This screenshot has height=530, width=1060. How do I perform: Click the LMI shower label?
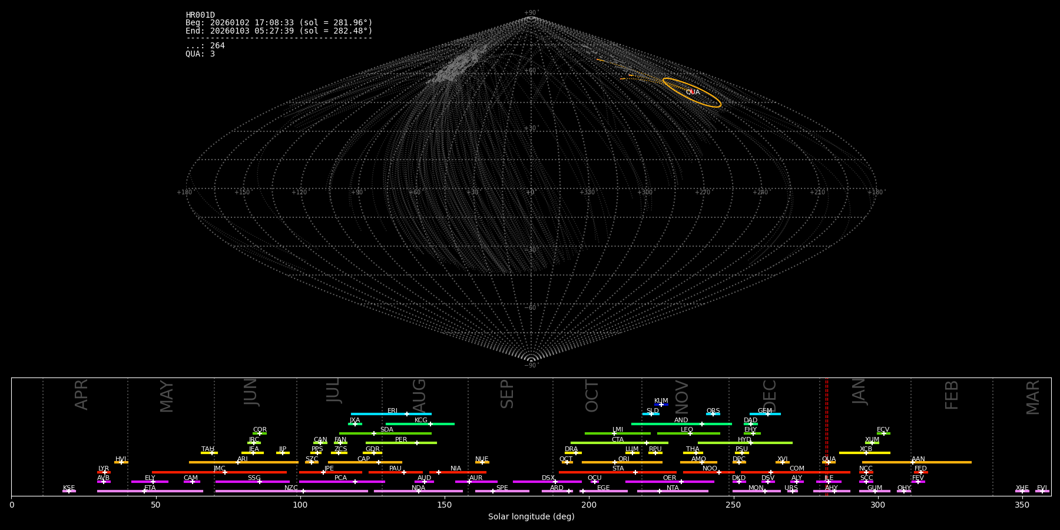pos(618,430)
